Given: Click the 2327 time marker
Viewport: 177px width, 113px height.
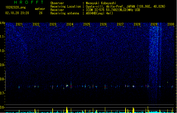Looking at the screenshot, I should 120,24.
